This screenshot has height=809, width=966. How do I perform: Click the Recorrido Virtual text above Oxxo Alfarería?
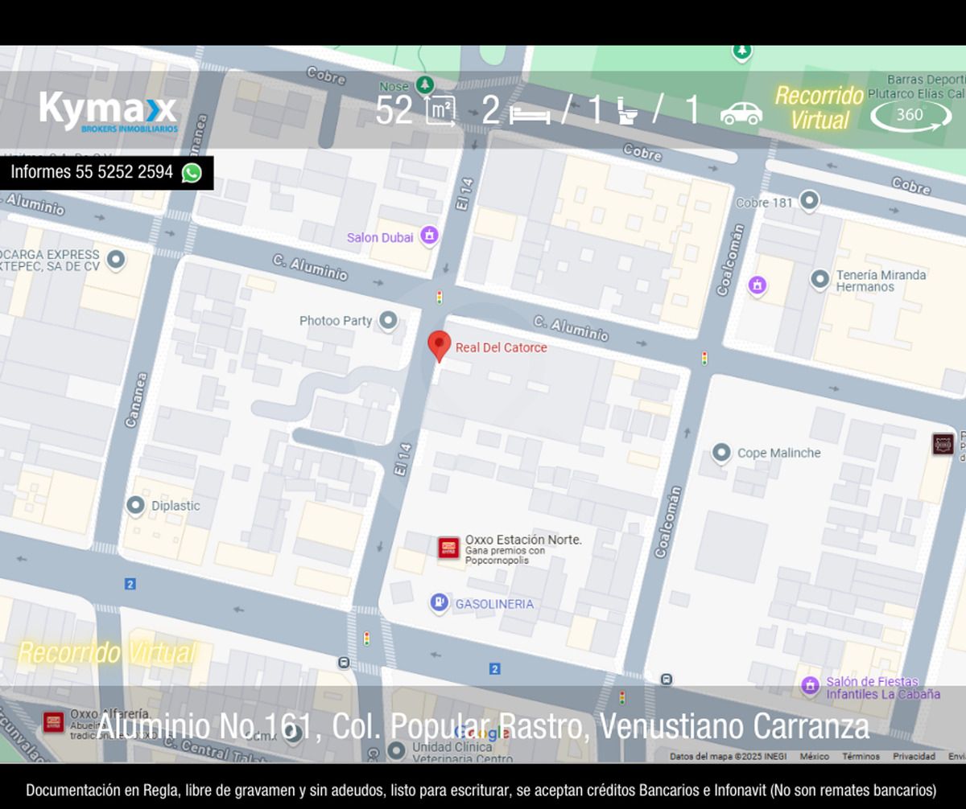coord(106,652)
